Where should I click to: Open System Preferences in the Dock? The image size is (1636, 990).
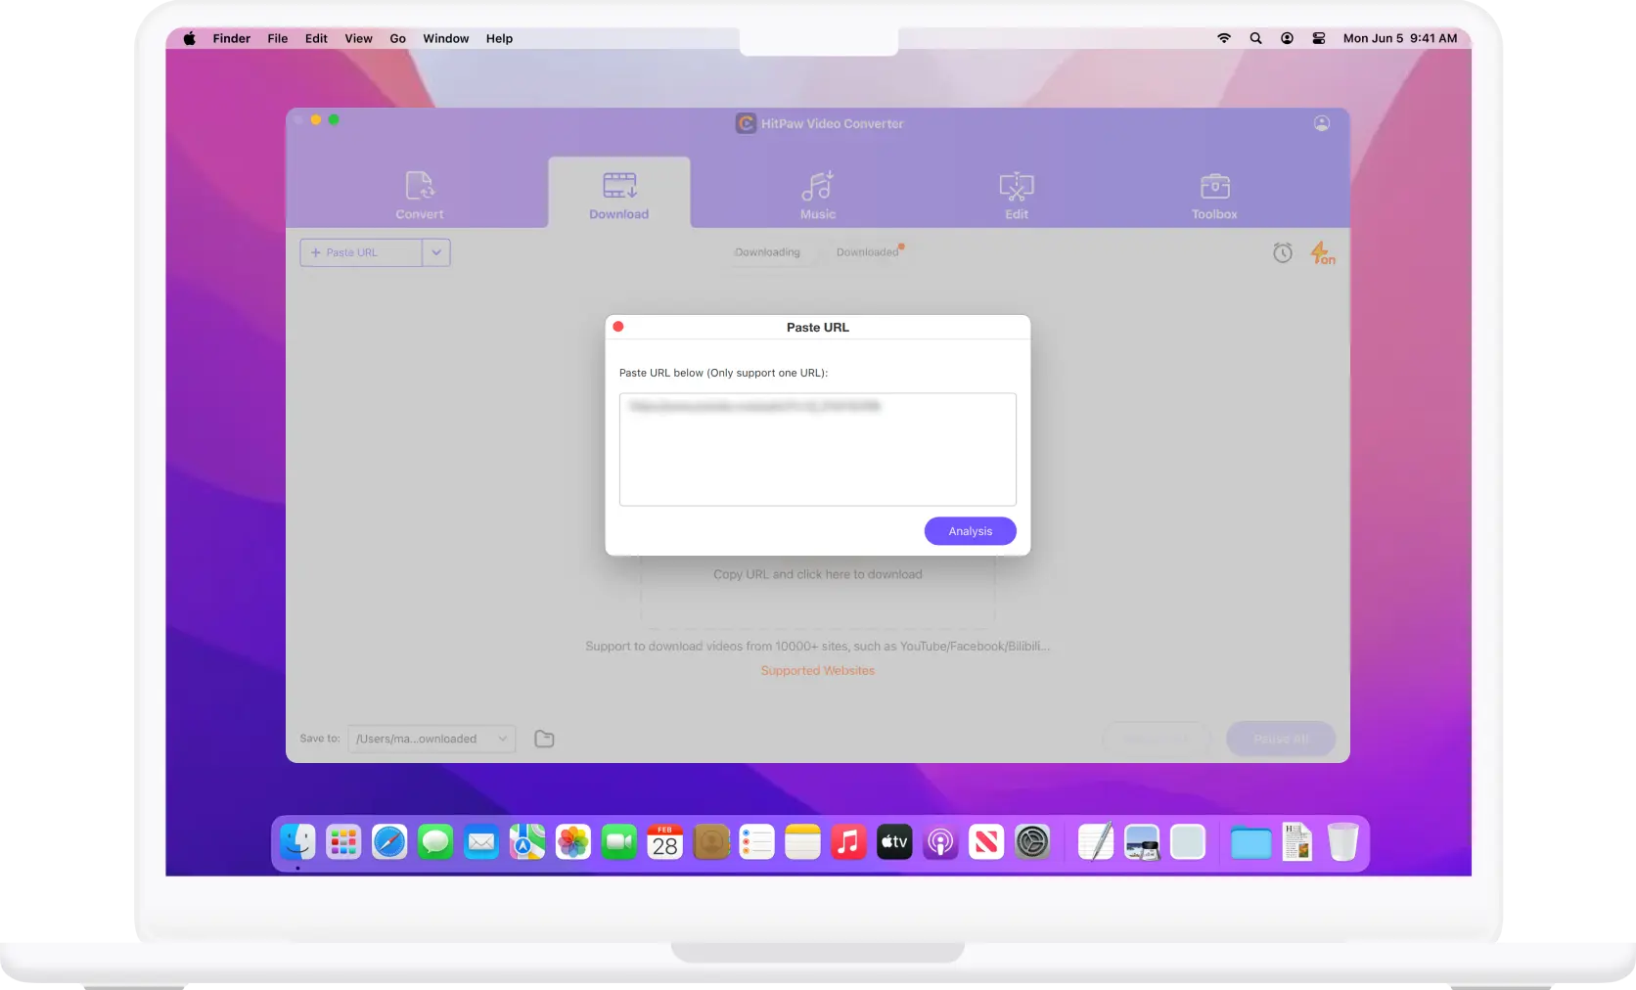point(1032,842)
